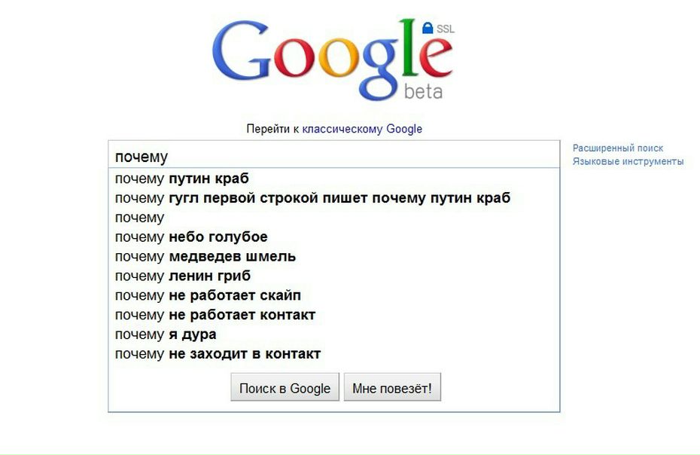Open the 'классическому Google' link
Image resolution: width=700 pixels, height=455 pixels.
pyautogui.click(x=362, y=129)
